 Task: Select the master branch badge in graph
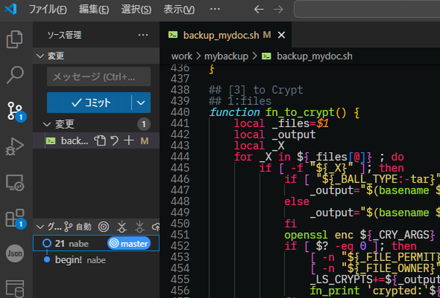(129, 243)
